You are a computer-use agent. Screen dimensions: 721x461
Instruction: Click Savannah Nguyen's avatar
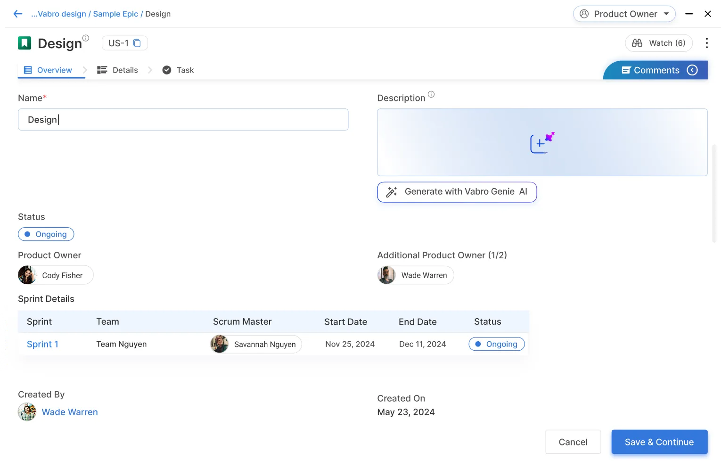click(220, 344)
